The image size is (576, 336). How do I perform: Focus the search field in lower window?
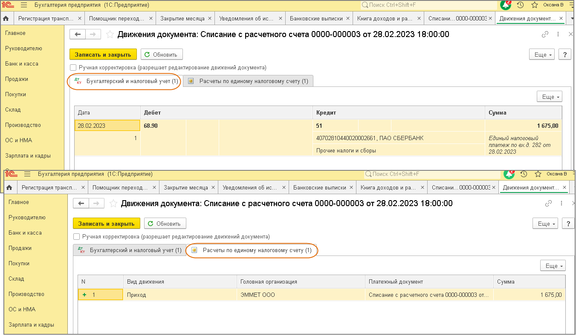(x=432, y=174)
